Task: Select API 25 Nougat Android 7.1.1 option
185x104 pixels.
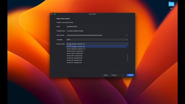Action: pyautogui.click(x=97, y=49)
